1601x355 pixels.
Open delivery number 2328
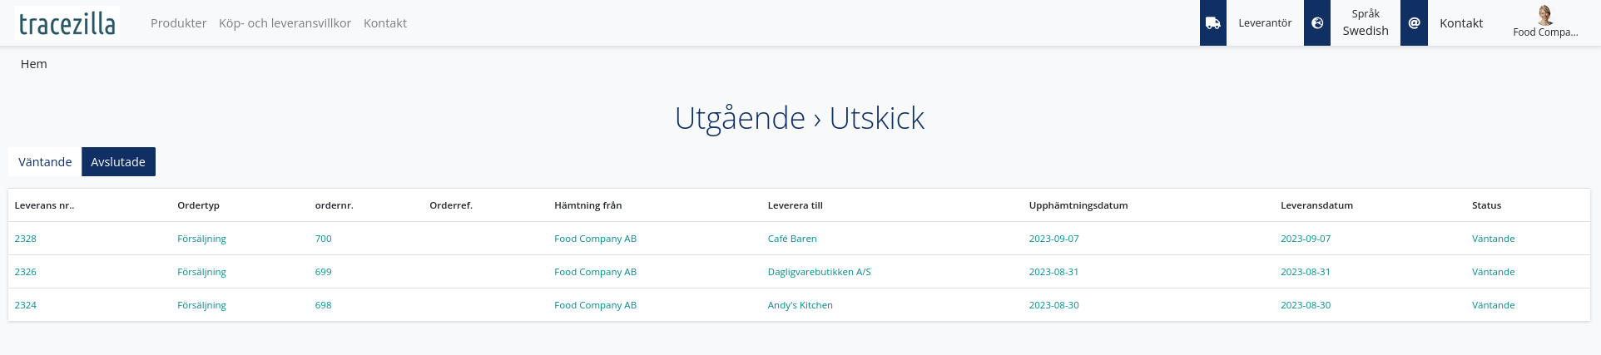pyautogui.click(x=26, y=239)
